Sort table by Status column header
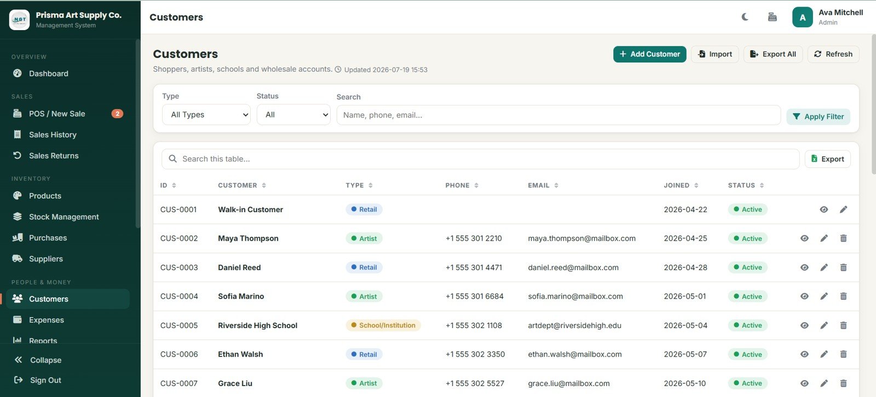Image resolution: width=876 pixels, height=397 pixels. tap(746, 185)
